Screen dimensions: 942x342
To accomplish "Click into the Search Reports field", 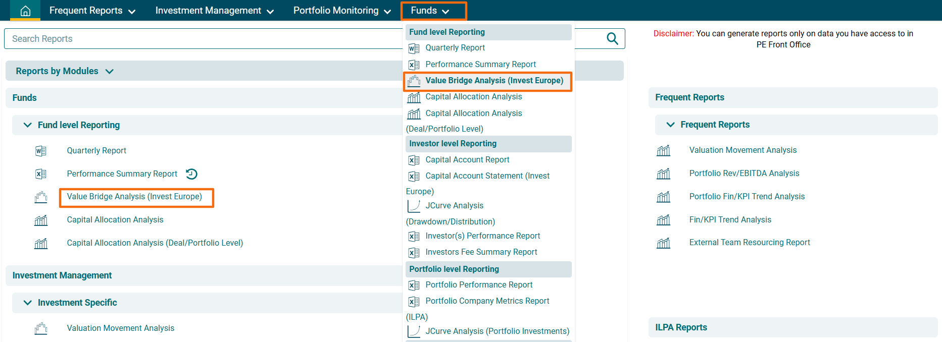I will pyautogui.click(x=202, y=39).
